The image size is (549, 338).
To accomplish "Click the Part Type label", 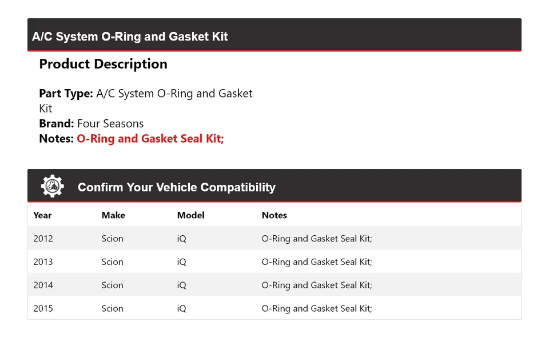I will [66, 94].
